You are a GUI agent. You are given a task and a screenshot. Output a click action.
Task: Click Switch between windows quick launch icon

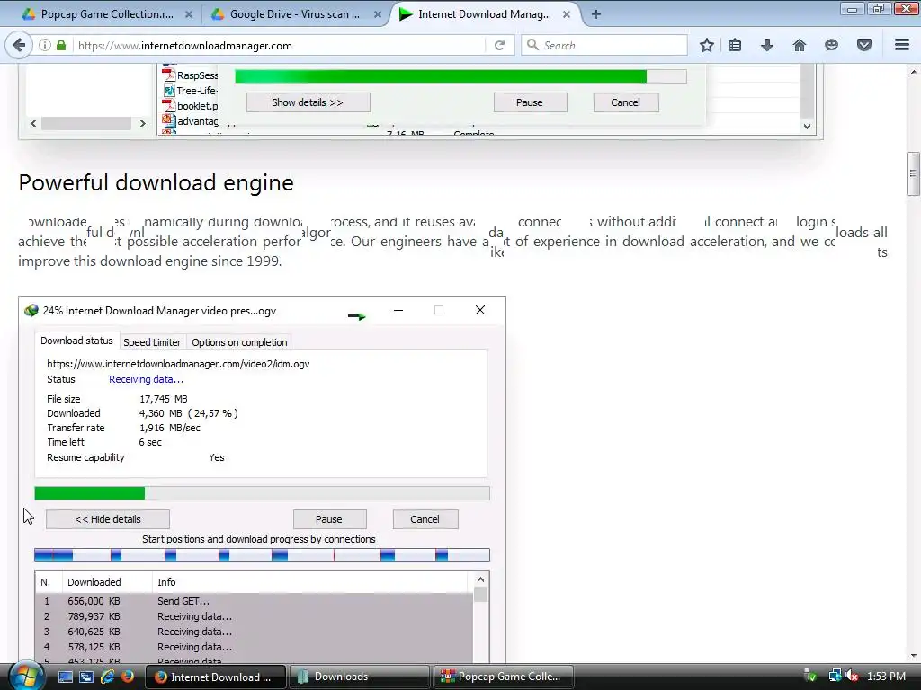(86, 677)
